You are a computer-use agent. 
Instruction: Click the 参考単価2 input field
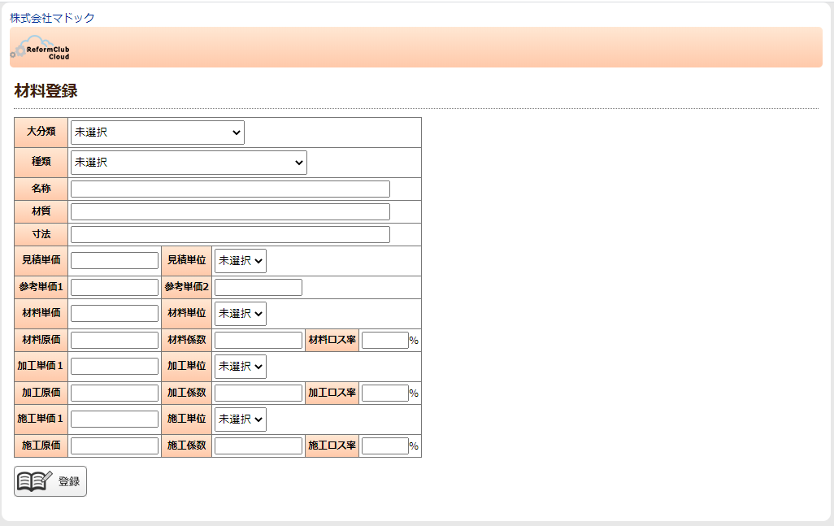click(x=258, y=288)
